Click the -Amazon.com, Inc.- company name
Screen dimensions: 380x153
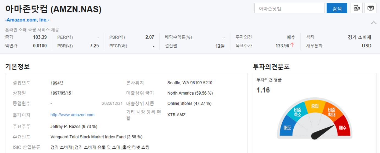click(27, 20)
